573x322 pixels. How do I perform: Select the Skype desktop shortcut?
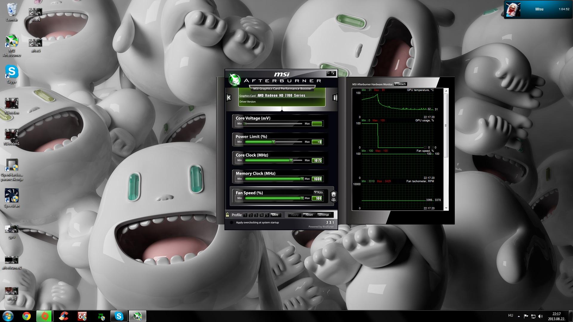tap(12, 74)
